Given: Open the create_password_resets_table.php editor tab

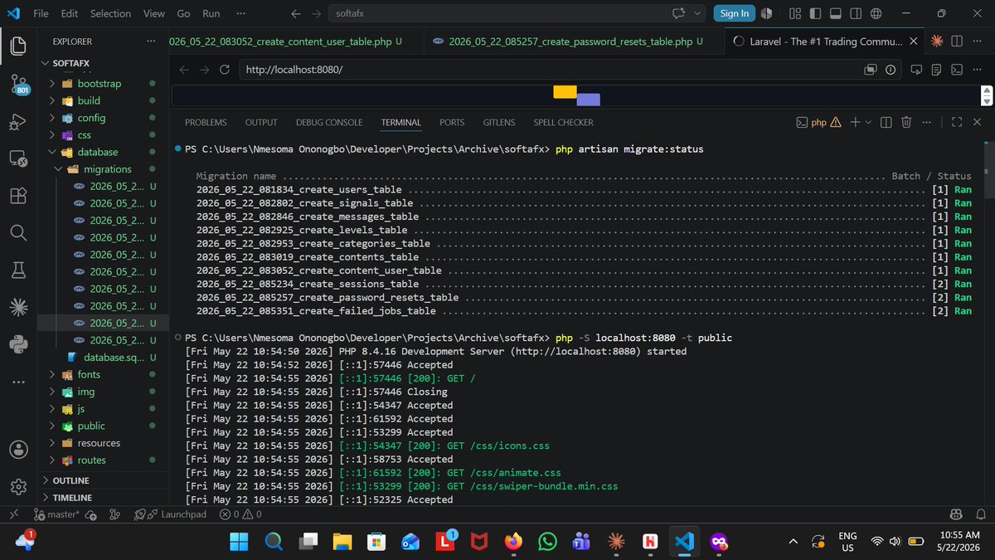Looking at the screenshot, I should coord(570,41).
